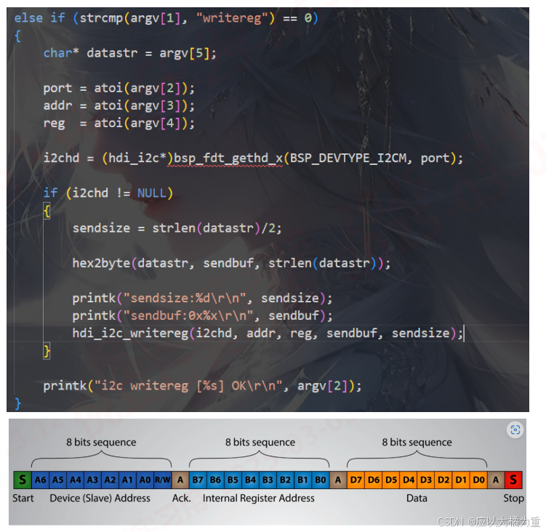This screenshot has width=546, height=532.
Task: Click the line "sendsize = strlen(datastr)/2;"
Action: point(177,228)
